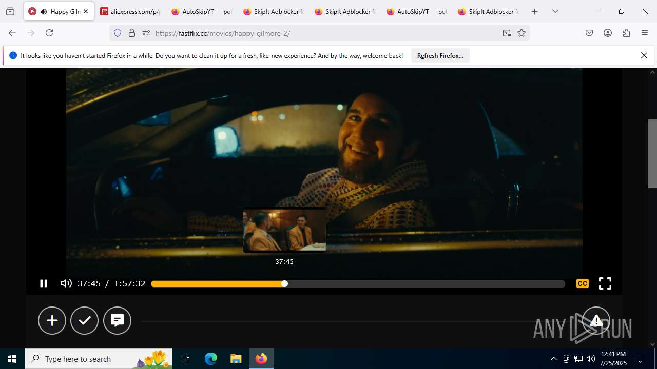Add movie to list with the plus button
This screenshot has width=657, height=369.
(52, 320)
